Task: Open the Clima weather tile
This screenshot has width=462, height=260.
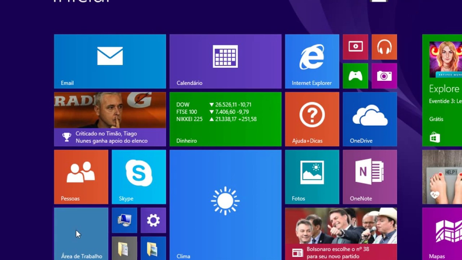Action: pyautogui.click(x=226, y=205)
